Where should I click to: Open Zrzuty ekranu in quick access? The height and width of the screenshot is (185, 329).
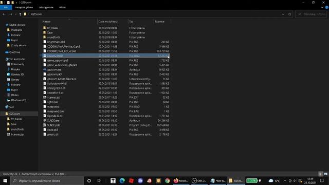19,45
